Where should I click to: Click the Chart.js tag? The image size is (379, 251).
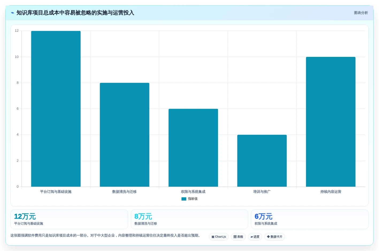click(219, 237)
